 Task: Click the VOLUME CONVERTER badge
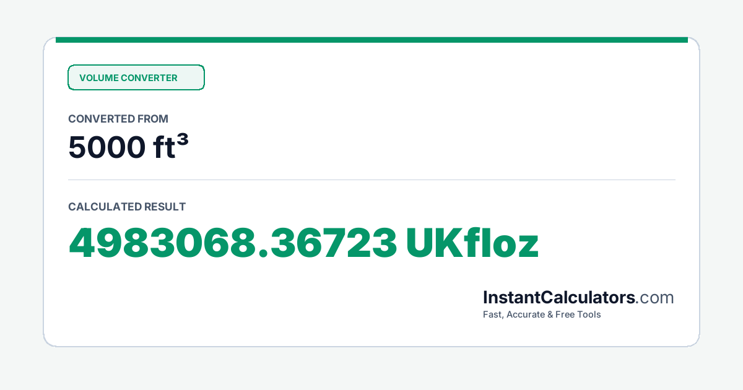coord(136,77)
